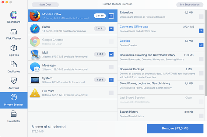Select the Google Chrome row title
This screenshot has height=137, width=207.
pyautogui.click(x=53, y=40)
